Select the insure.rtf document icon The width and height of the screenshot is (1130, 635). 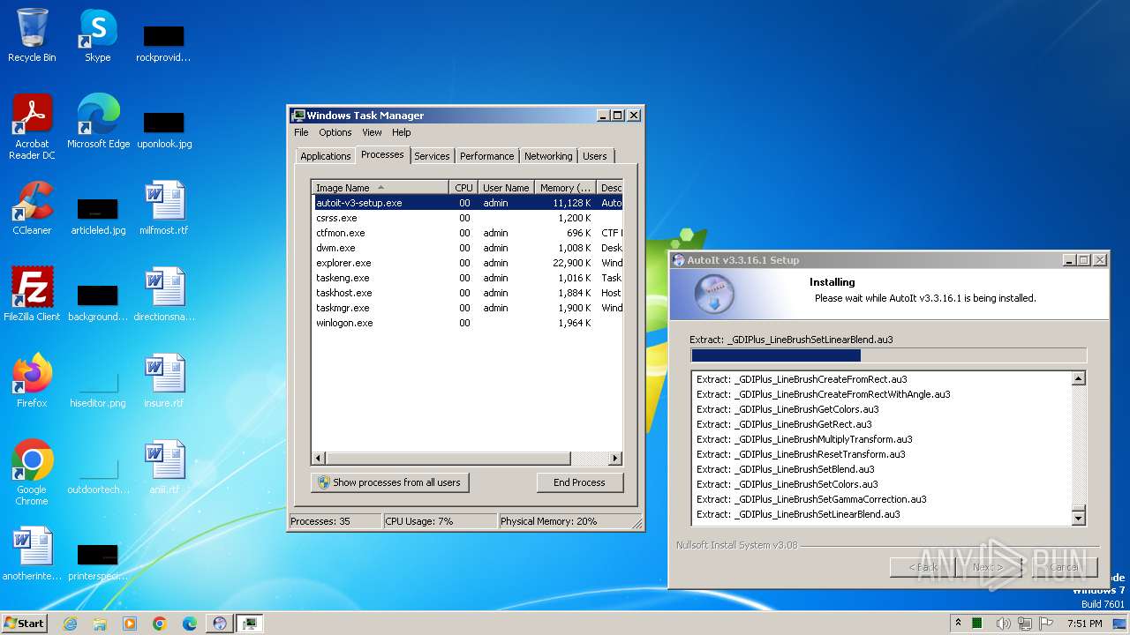pyautogui.click(x=164, y=381)
